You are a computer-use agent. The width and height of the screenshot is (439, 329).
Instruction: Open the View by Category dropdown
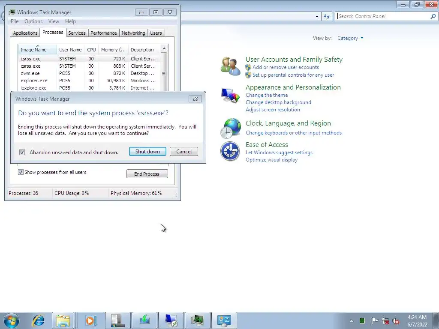point(350,38)
